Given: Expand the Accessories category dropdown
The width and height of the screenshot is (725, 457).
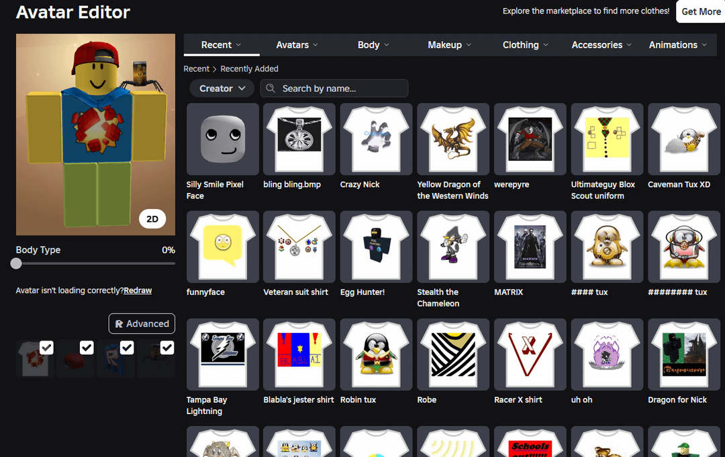Looking at the screenshot, I should pyautogui.click(x=601, y=45).
